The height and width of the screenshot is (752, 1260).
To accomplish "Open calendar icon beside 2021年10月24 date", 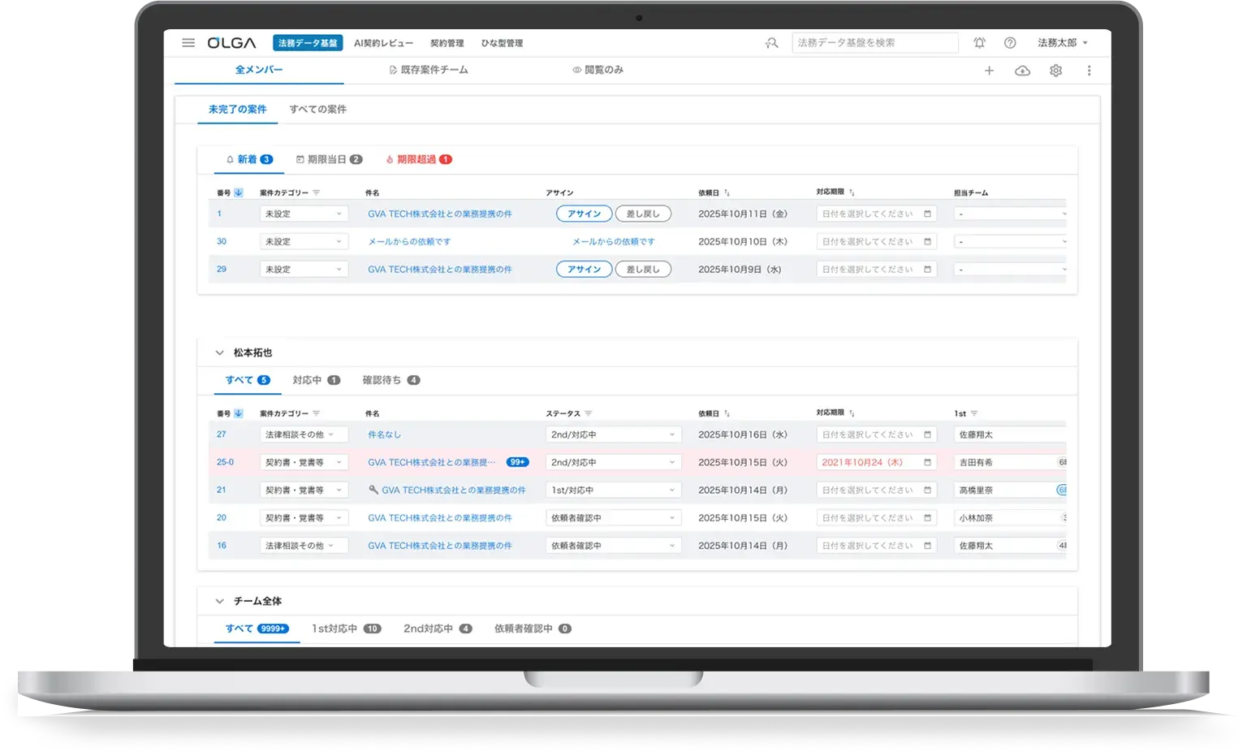I will pyautogui.click(x=927, y=462).
